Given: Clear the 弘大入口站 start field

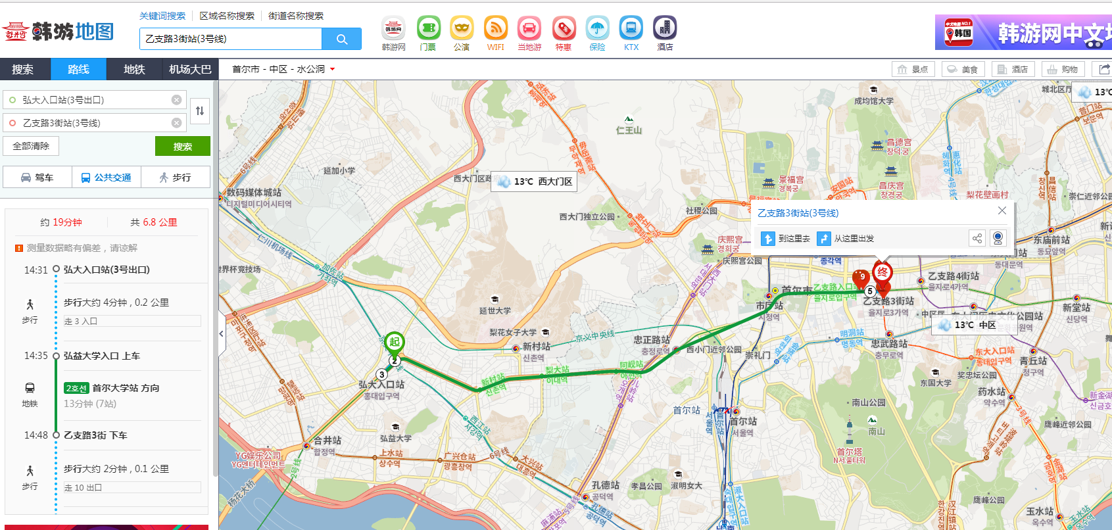Looking at the screenshot, I should (x=176, y=100).
